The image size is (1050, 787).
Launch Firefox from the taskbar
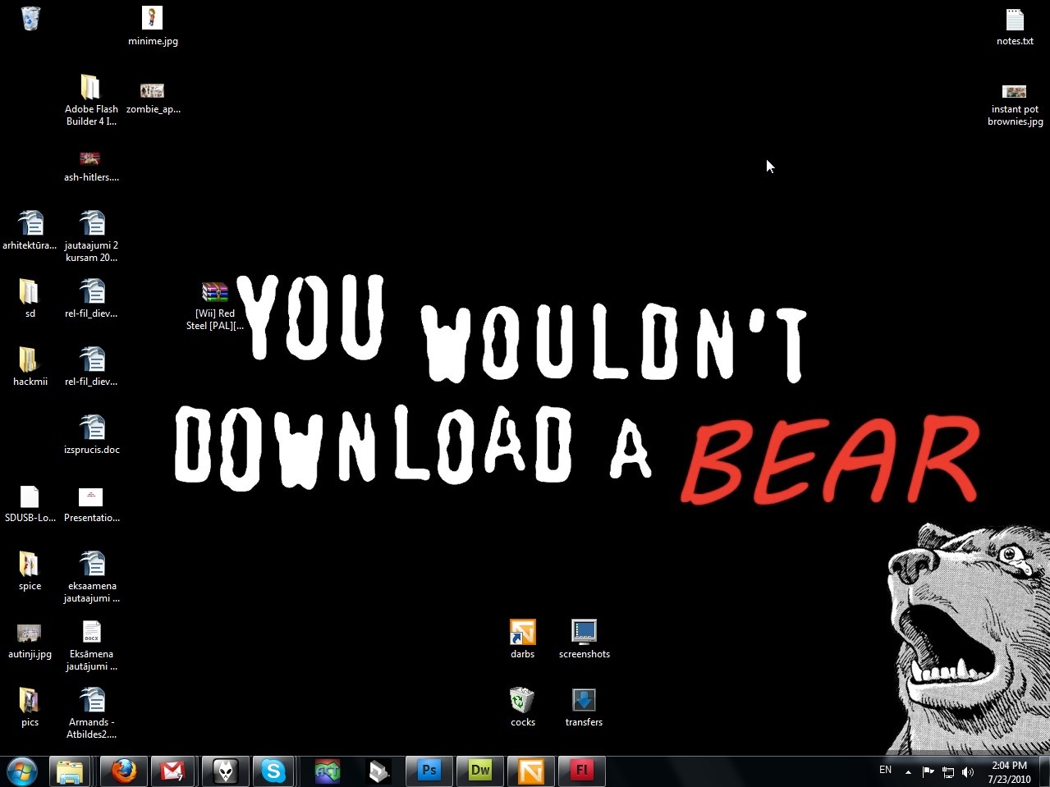(x=124, y=771)
